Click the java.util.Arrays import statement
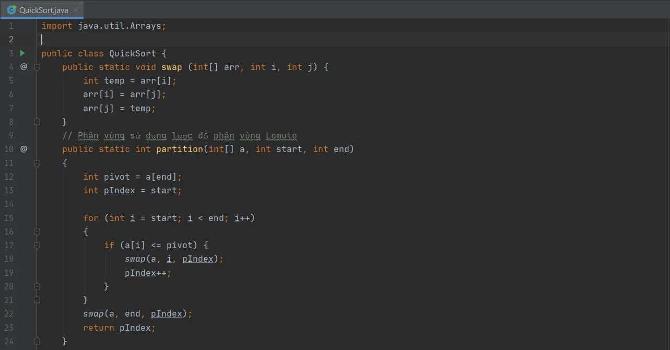The height and width of the screenshot is (350, 670). (104, 25)
